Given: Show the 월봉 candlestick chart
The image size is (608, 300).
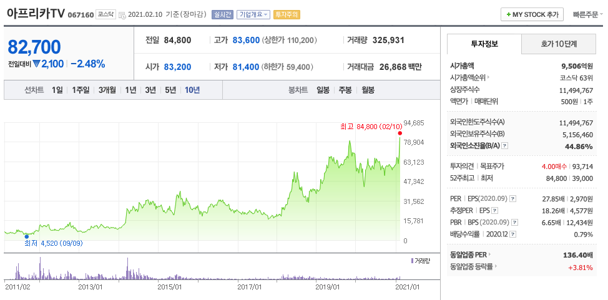Looking at the screenshot, I should [368, 90].
